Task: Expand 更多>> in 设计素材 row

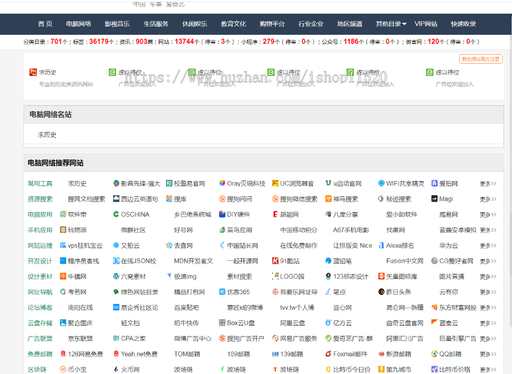Action: (x=488, y=276)
